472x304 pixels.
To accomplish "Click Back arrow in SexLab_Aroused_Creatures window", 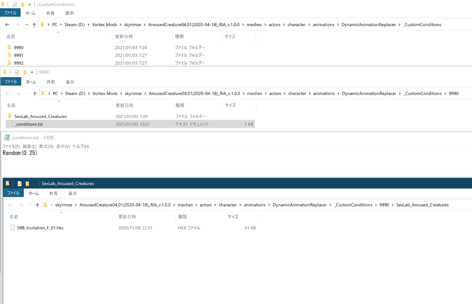I will 10,205.
